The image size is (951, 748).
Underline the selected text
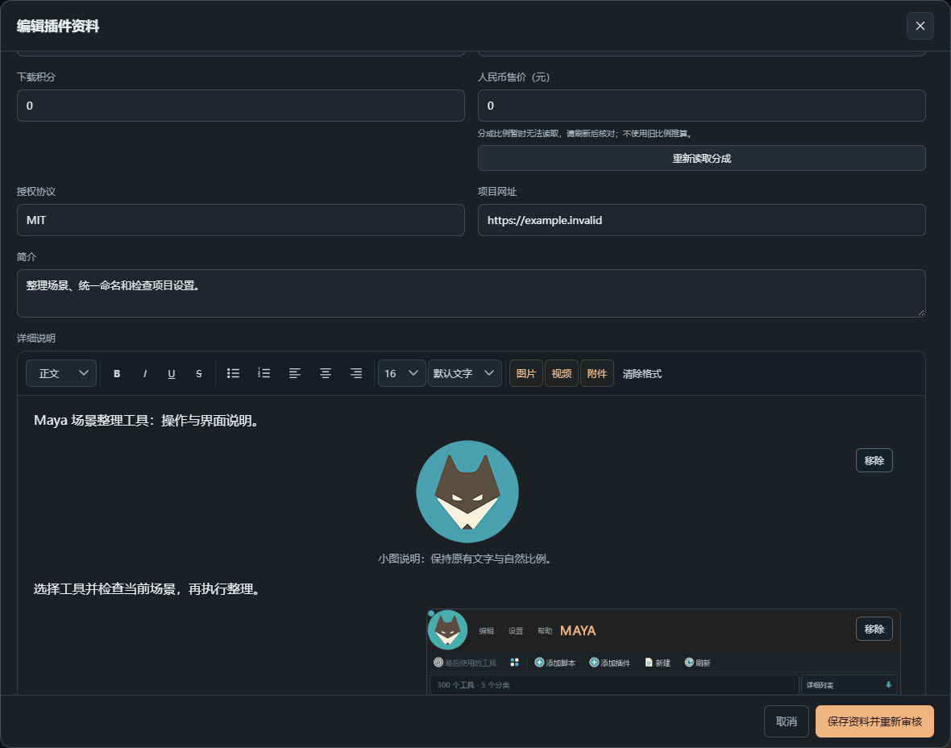[x=172, y=374]
